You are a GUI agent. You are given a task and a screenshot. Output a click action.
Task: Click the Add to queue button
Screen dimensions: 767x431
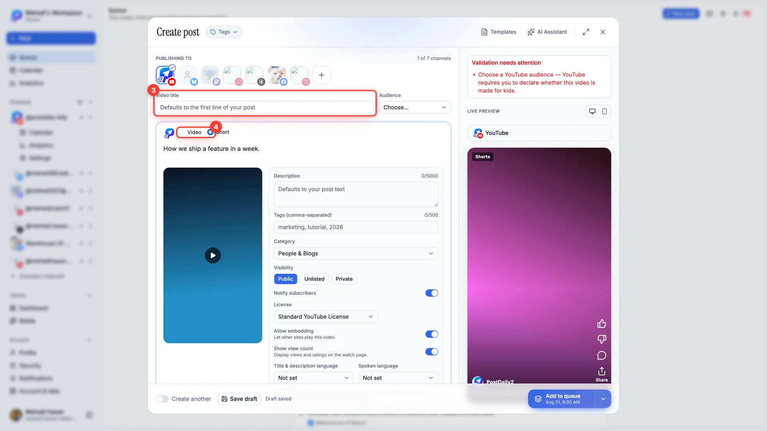tap(562, 399)
